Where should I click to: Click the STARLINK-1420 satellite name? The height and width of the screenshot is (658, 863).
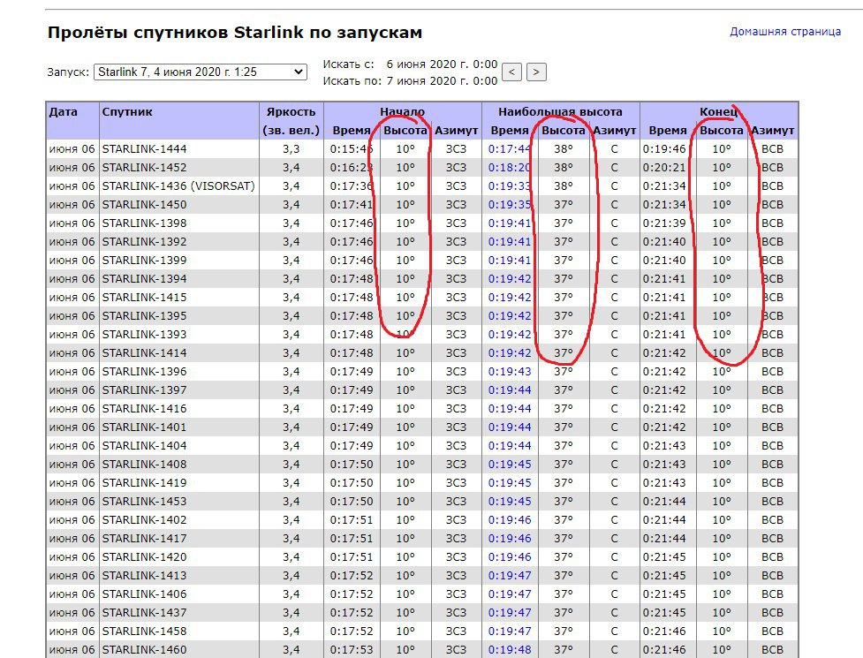tap(144, 556)
